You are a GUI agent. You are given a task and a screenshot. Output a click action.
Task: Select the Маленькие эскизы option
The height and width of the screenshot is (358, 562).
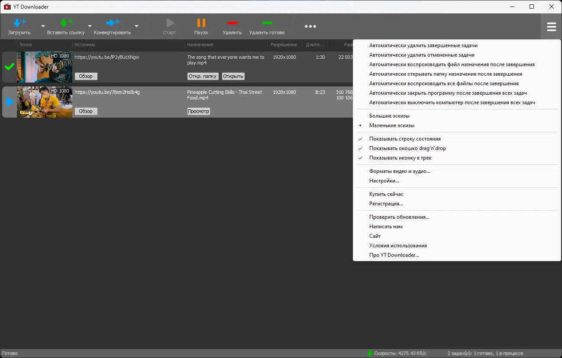click(x=457, y=125)
